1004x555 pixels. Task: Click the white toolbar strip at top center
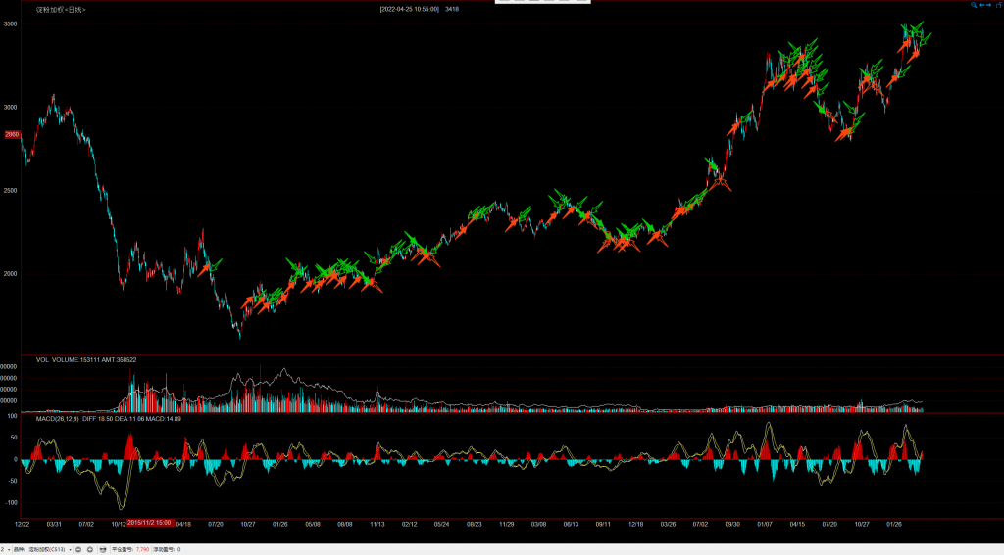pos(542,2)
